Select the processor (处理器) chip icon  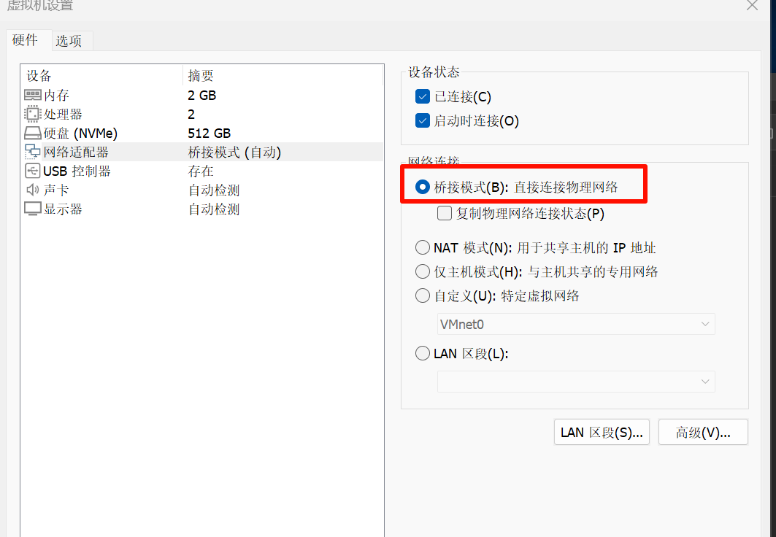pyautogui.click(x=33, y=114)
